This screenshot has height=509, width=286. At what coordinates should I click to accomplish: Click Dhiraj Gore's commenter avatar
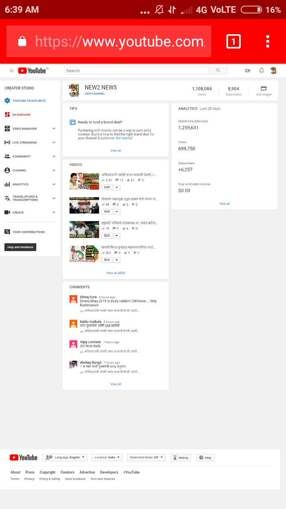click(x=73, y=299)
